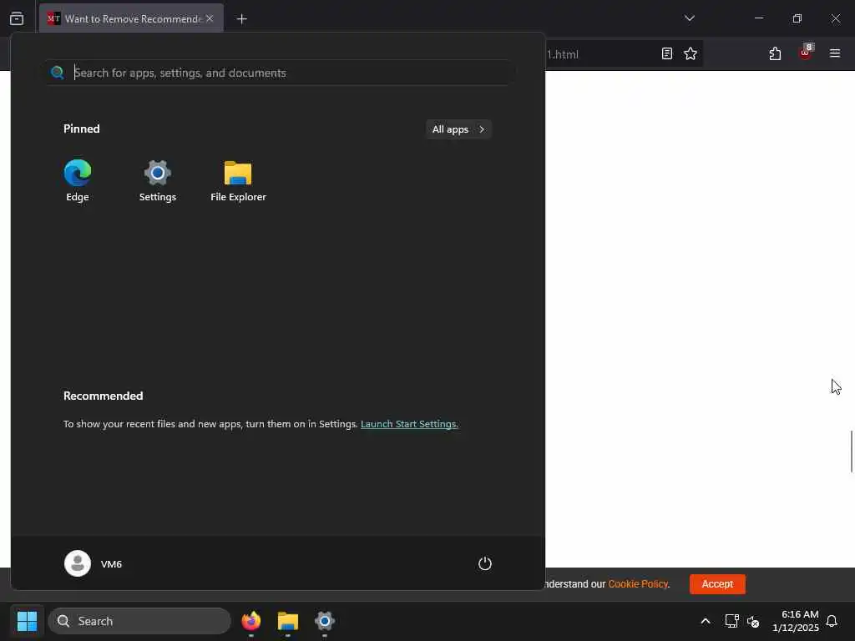The height and width of the screenshot is (641, 855).
Task: Click the taskbar Search box
Action: 139,621
